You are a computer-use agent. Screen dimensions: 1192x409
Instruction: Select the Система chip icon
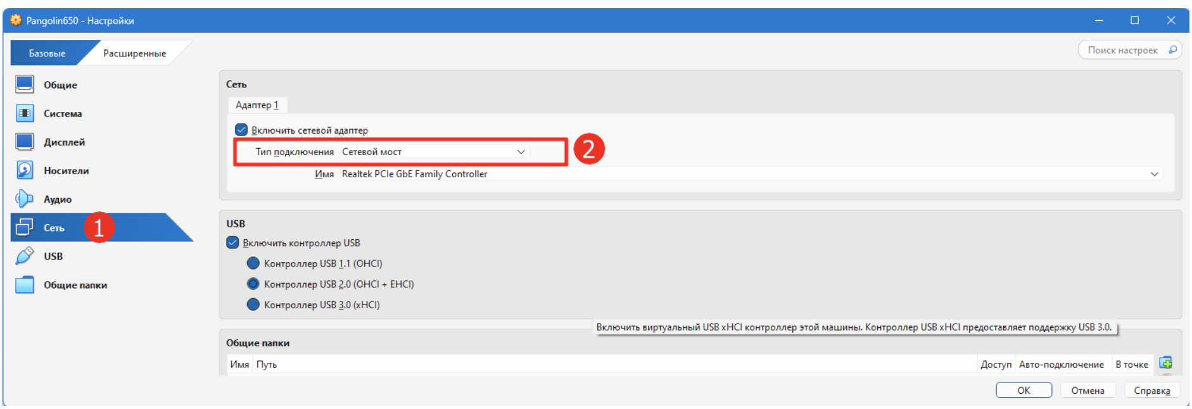tap(25, 113)
